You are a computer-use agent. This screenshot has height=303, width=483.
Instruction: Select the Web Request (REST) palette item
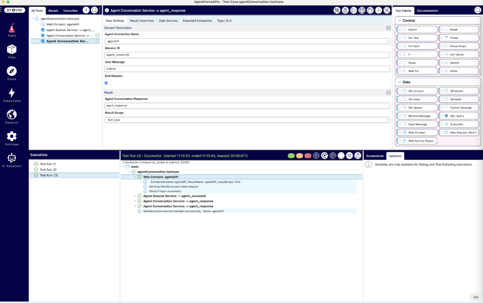pos(458,132)
